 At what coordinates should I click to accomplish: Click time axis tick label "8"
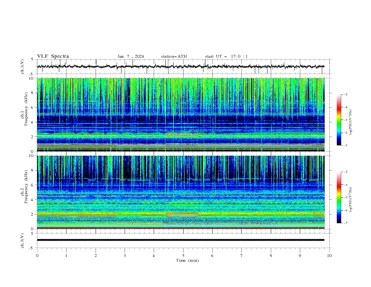[271, 256]
